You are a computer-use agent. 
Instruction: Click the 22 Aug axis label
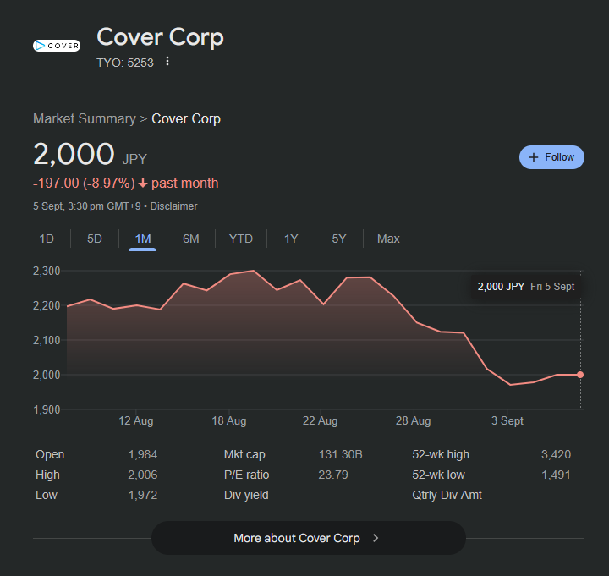[x=320, y=420]
